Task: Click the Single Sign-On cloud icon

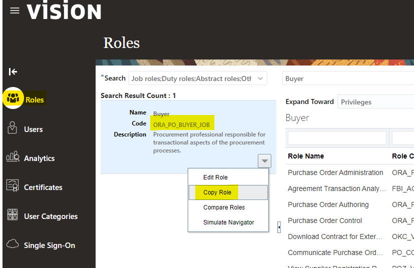Action: [13, 244]
